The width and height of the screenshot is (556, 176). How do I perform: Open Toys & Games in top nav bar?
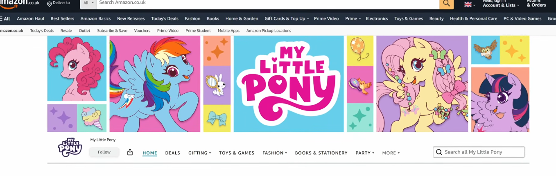click(x=409, y=18)
